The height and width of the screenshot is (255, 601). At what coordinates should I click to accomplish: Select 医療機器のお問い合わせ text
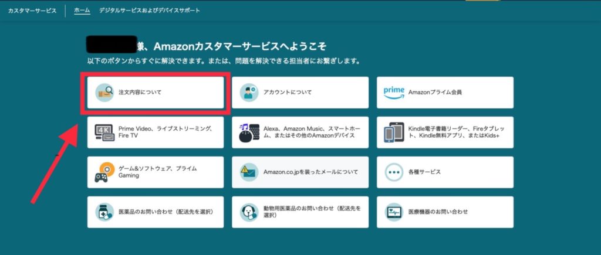[438, 212]
